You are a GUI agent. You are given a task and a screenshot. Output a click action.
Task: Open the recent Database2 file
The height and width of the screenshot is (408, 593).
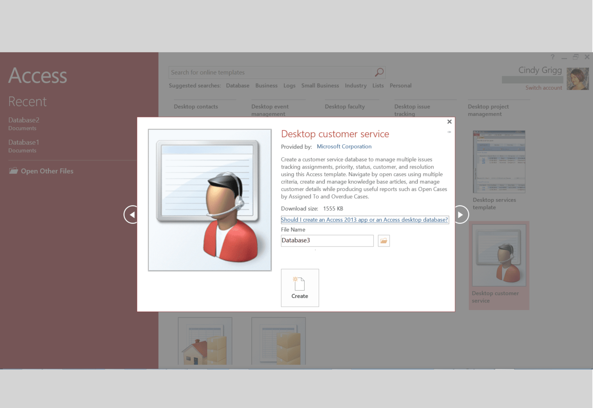(24, 120)
